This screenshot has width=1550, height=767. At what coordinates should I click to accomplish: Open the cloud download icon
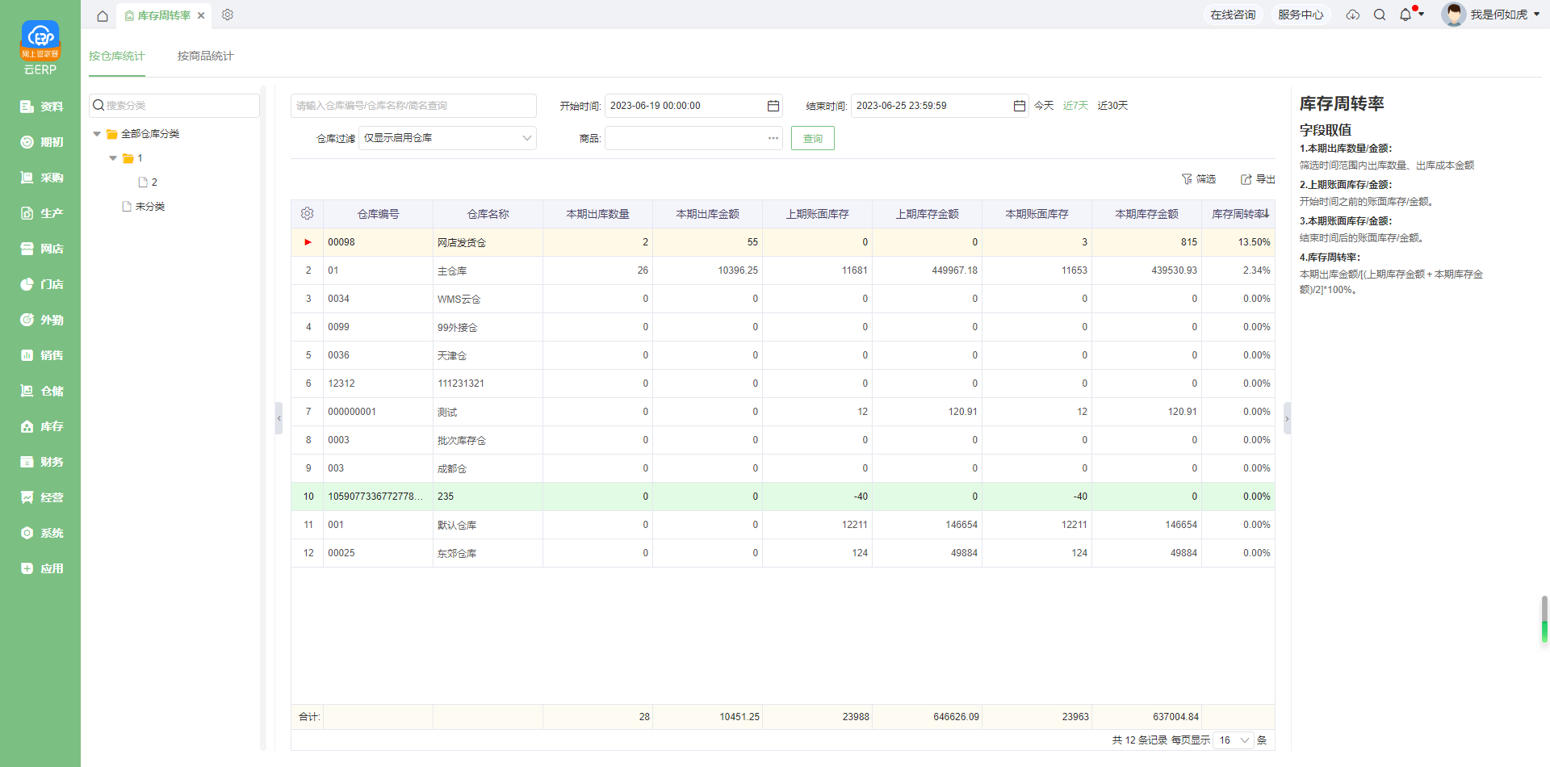1353,15
